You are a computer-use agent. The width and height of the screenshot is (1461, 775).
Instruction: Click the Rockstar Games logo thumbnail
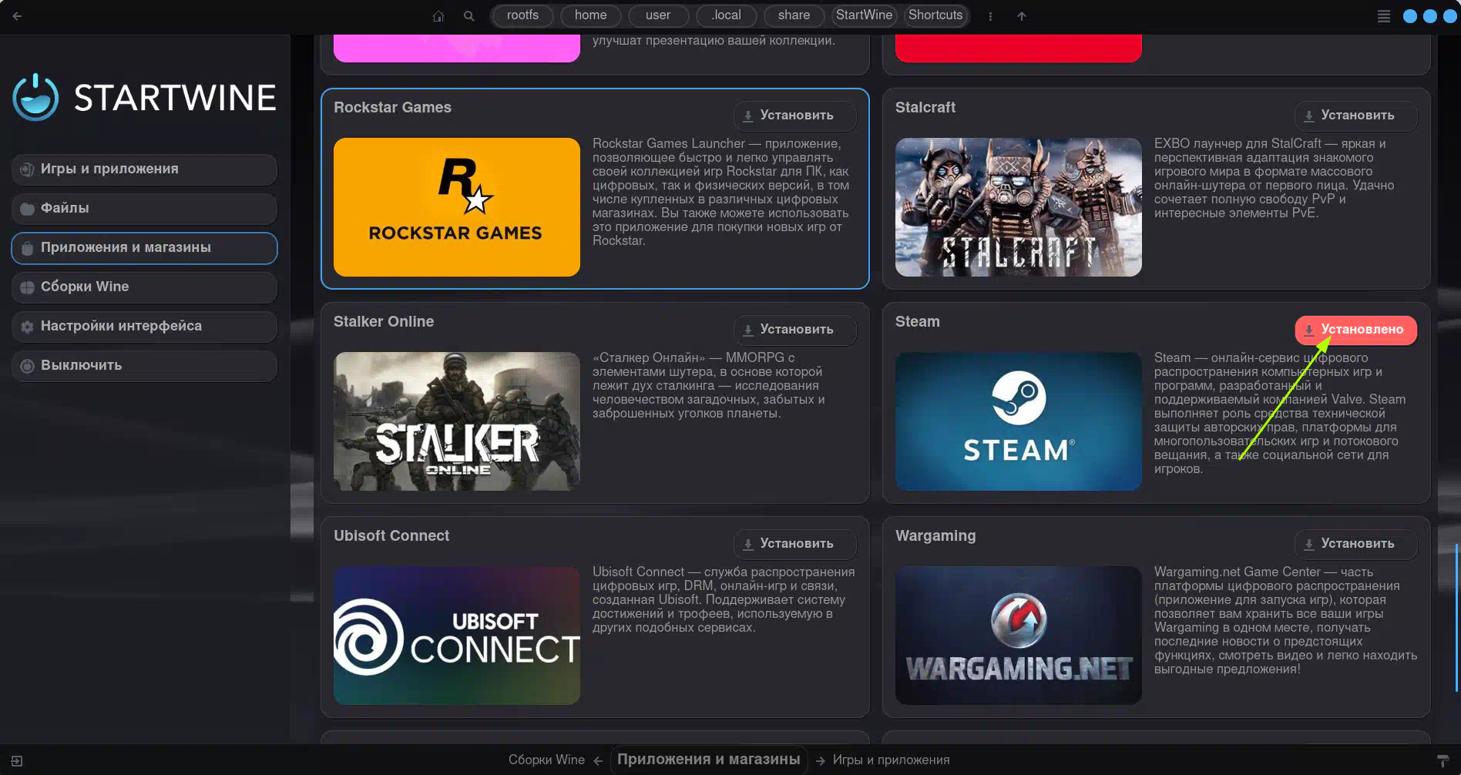pyautogui.click(x=457, y=207)
